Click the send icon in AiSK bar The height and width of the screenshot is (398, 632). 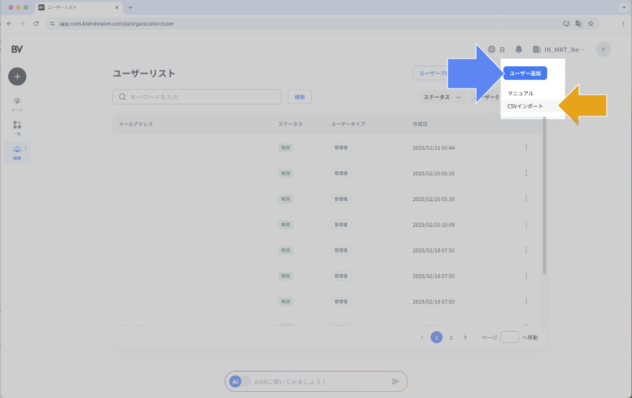click(396, 382)
